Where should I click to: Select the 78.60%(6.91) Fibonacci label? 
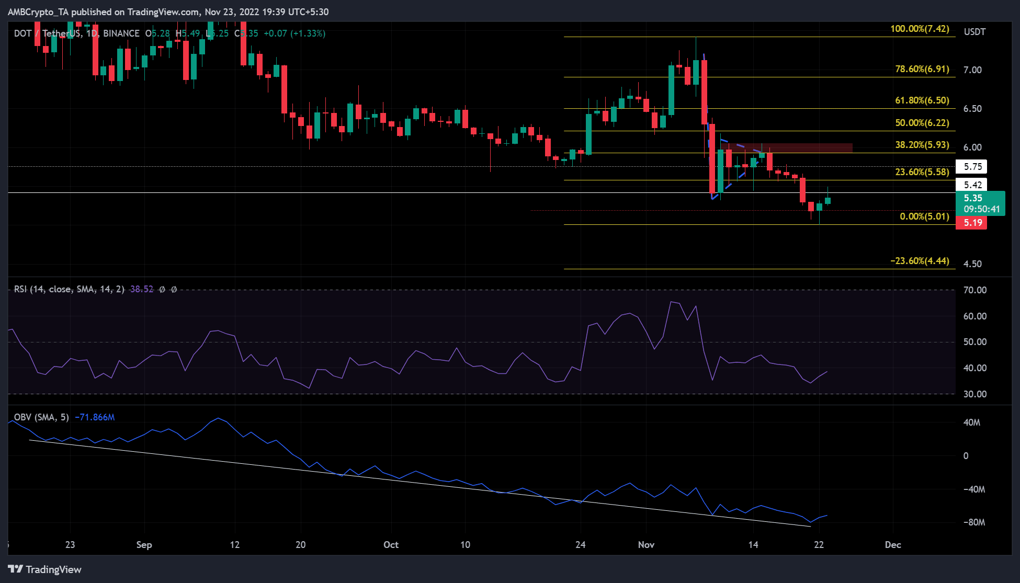(x=922, y=69)
